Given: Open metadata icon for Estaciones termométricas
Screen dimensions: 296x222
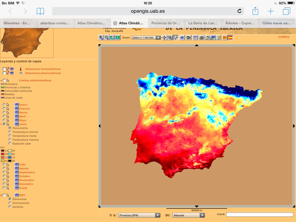Looking at the screenshot, I should point(12,69).
